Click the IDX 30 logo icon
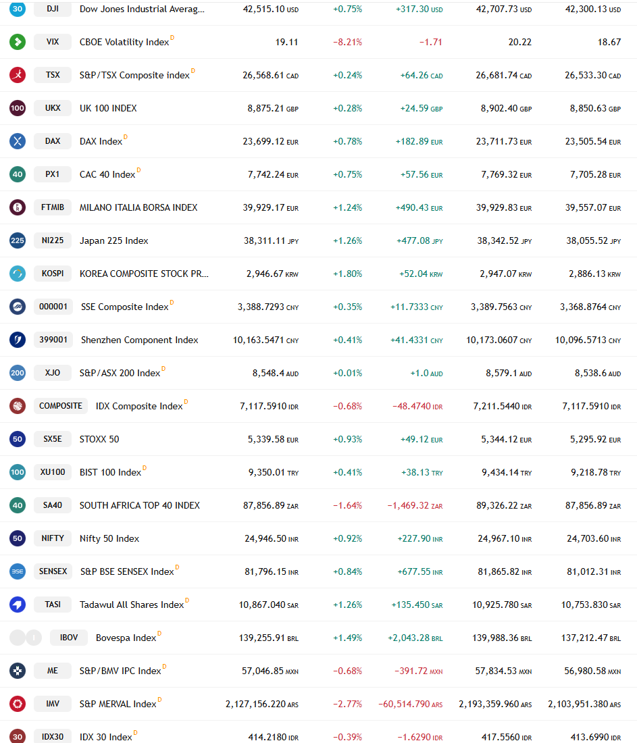The height and width of the screenshot is (743, 637). point(18,736)
